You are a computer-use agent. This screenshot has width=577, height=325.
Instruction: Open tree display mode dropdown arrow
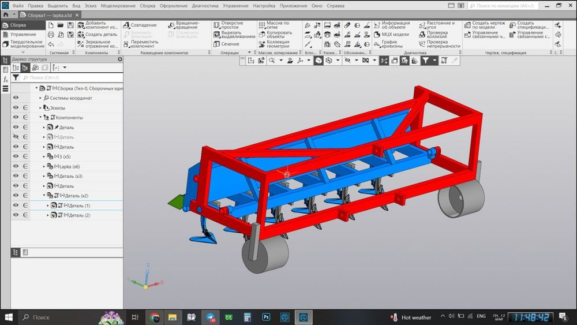click(x=65, y=68)
